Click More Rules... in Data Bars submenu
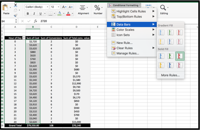The width and height of the screenshot is (200, 130). (170, 75)
